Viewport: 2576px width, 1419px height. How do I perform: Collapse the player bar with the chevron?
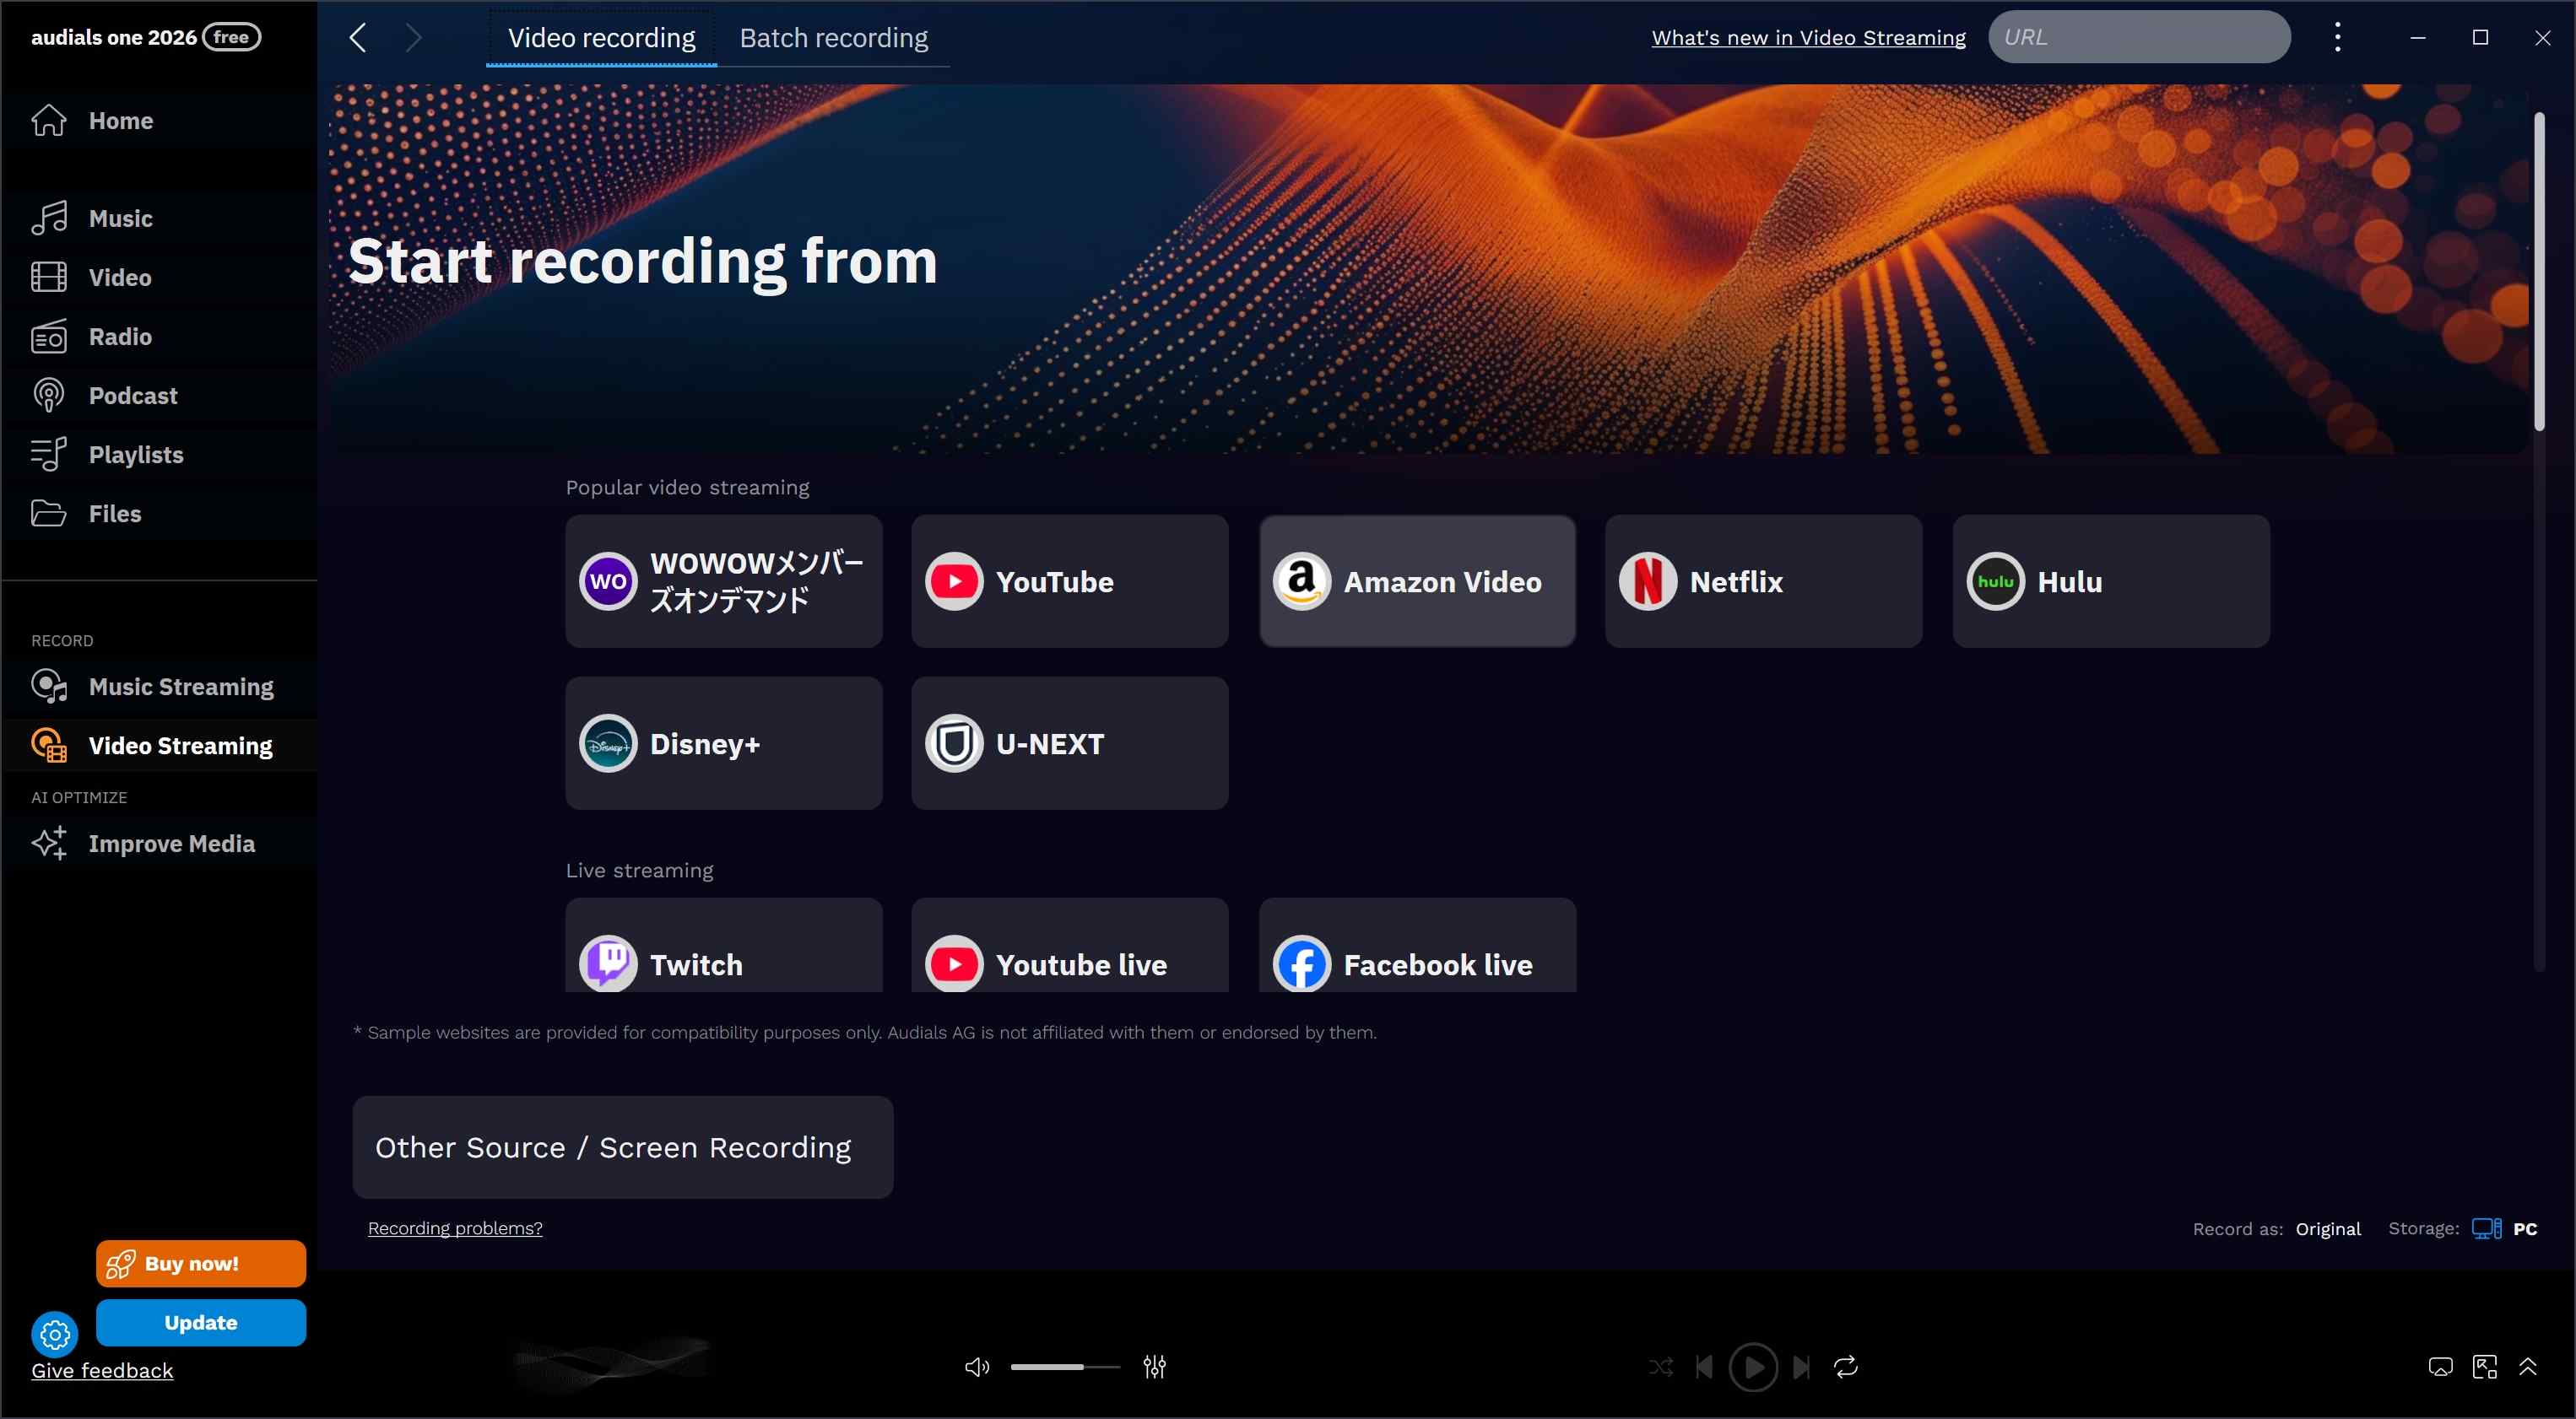coord(2528,1367)
